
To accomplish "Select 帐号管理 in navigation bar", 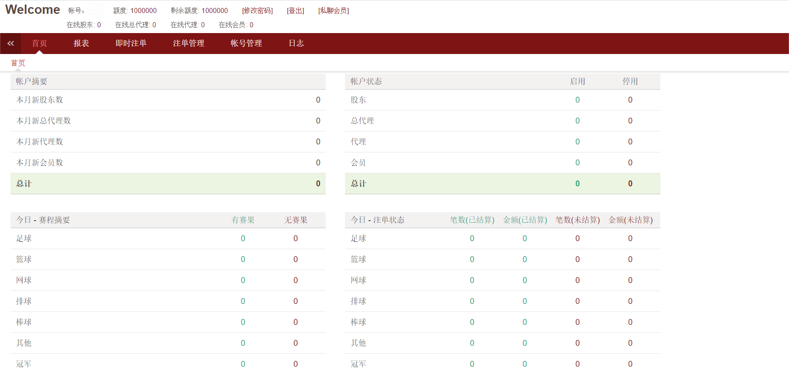I will click(x=246, y=44).
